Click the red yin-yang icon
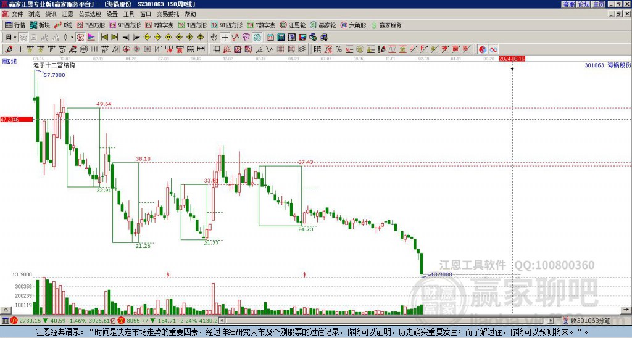This screenshot has width=632, height=338. pyautogui.click(x=483, y=49)
